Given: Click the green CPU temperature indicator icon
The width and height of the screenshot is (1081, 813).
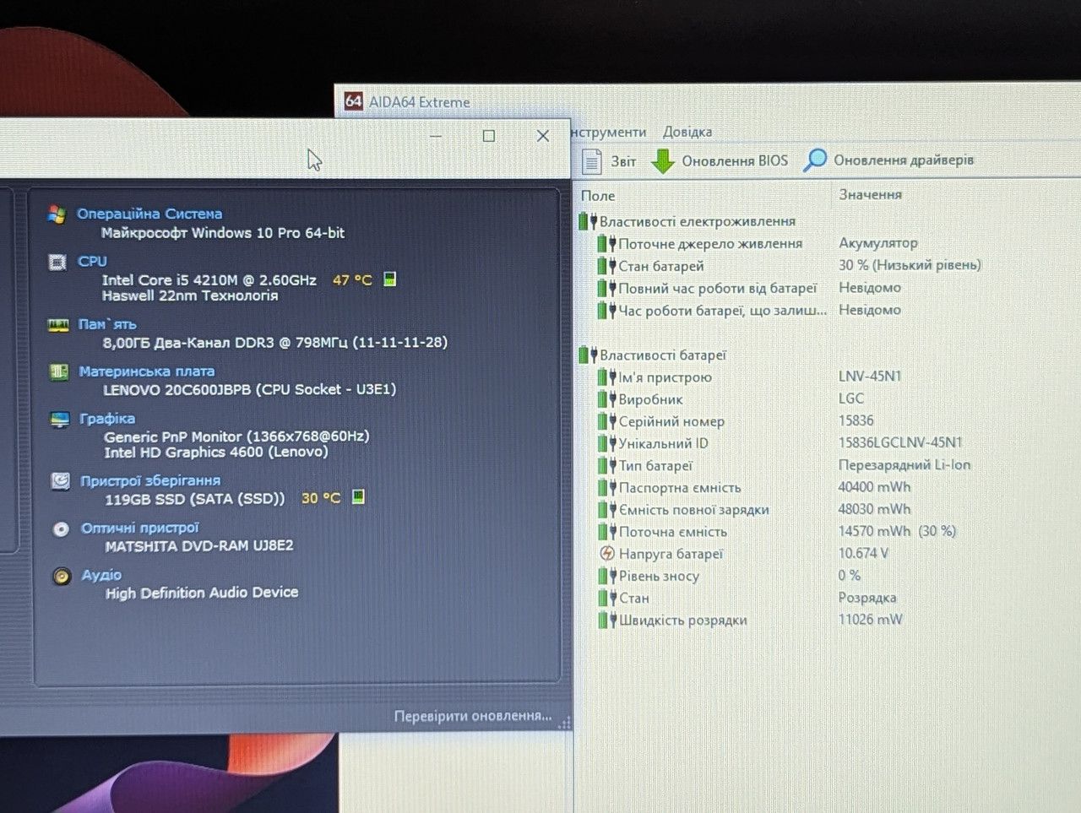Looking at the screenshot, I should click(x=390, y=279).
